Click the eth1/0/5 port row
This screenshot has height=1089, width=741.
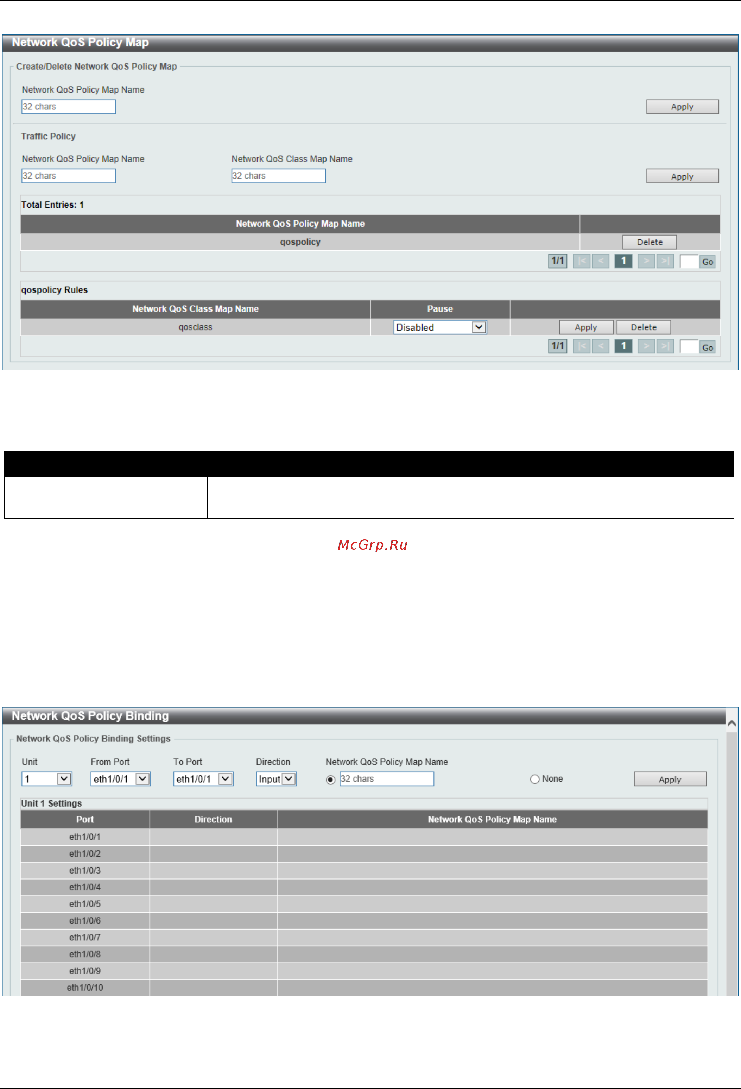(x=364, y=905)
